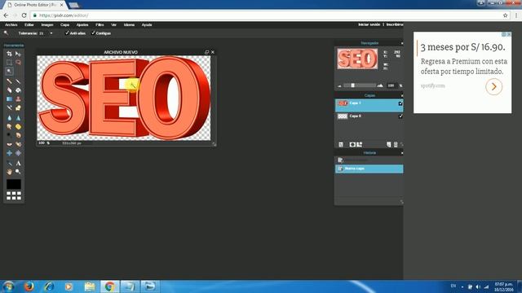Click the Navigator SEO preview thumbnail
Image resolution: width=522 pixels, height=293 pixels.
[357, 59]
